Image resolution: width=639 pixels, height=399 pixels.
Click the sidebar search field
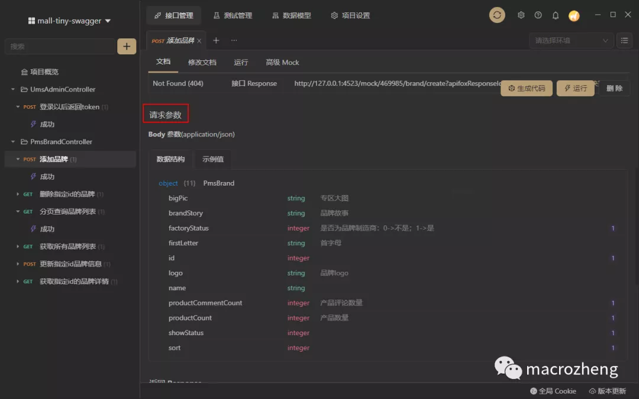(60, 47)
